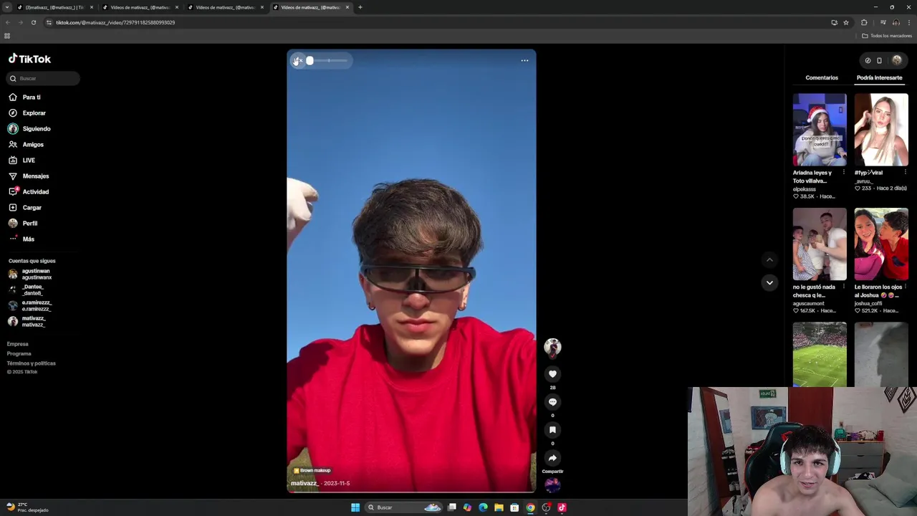Click the TikTok search field
The image size is (917, 516).
pyautogui.click(x=44, y=78)
